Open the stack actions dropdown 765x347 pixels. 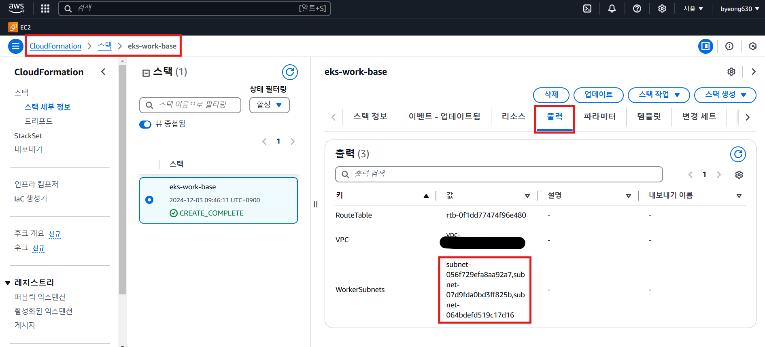[659, 95]
